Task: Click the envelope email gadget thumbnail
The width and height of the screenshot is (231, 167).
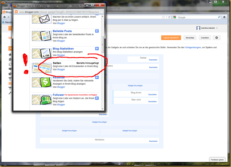Action: (42, 19)
